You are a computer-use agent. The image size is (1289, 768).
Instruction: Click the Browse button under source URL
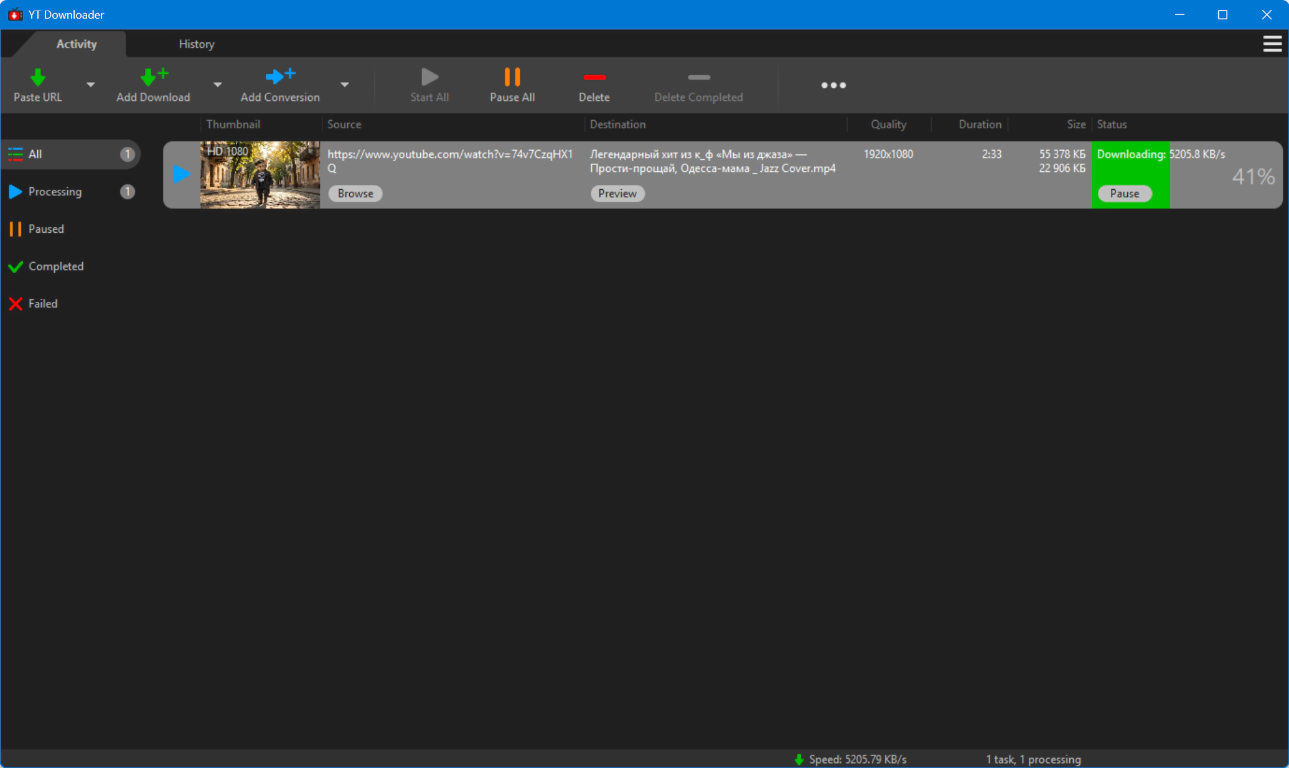pyautogui.click(x=355, y=194)
